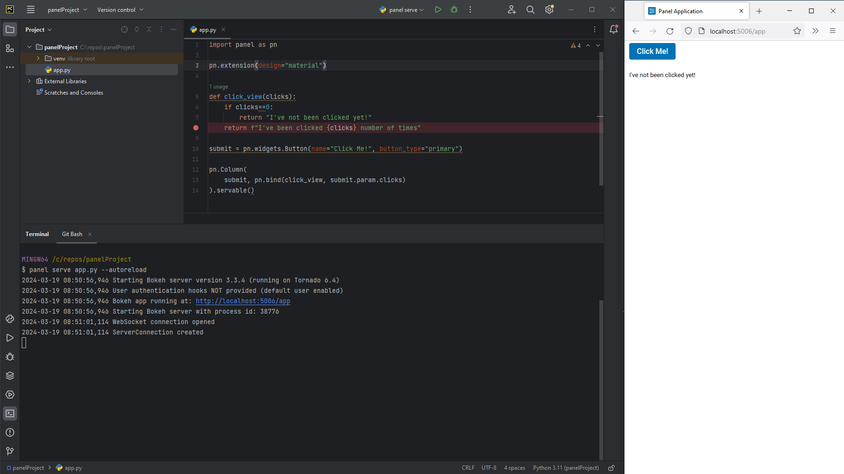Open panel serve run configuration dropdown
This screenshot has height=474, width=844.
[402, 9]
